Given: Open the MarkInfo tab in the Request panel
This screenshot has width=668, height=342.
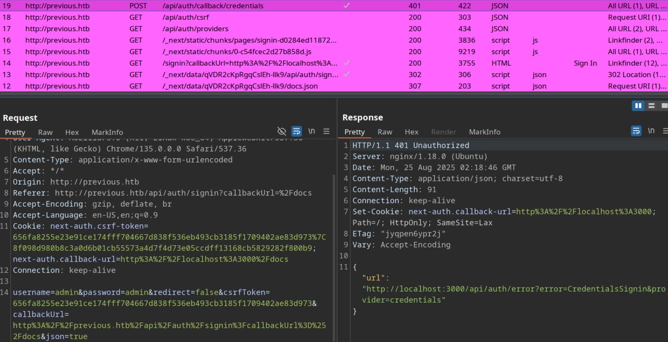Looking at the screenshot, I should [x=107, y=132].
